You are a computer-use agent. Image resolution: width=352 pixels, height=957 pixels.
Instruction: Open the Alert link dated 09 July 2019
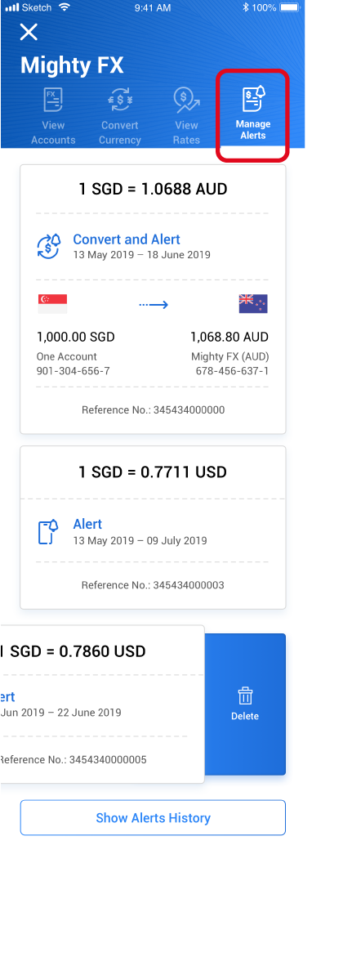88,524
